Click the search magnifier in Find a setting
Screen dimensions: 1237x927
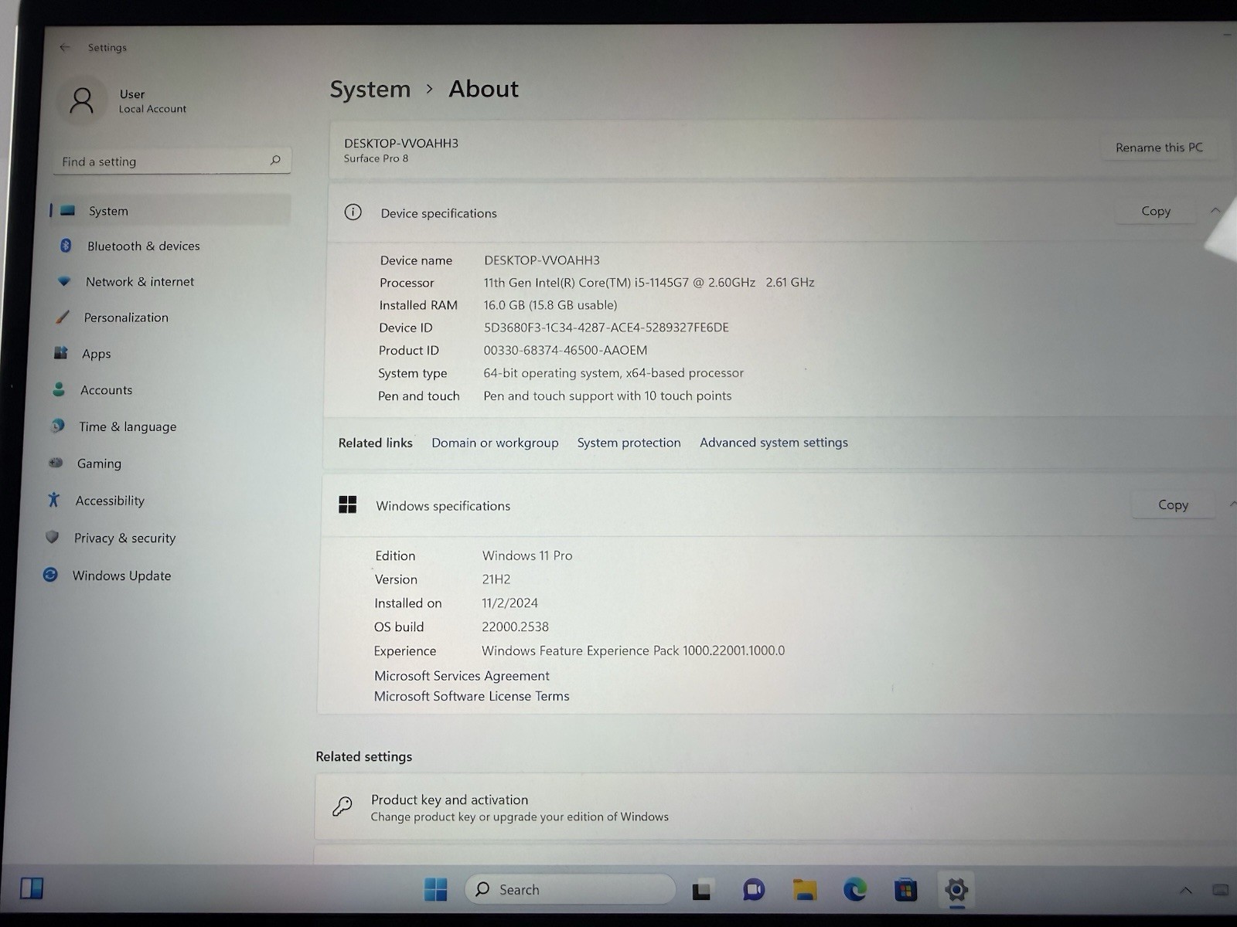coord(275,161)
